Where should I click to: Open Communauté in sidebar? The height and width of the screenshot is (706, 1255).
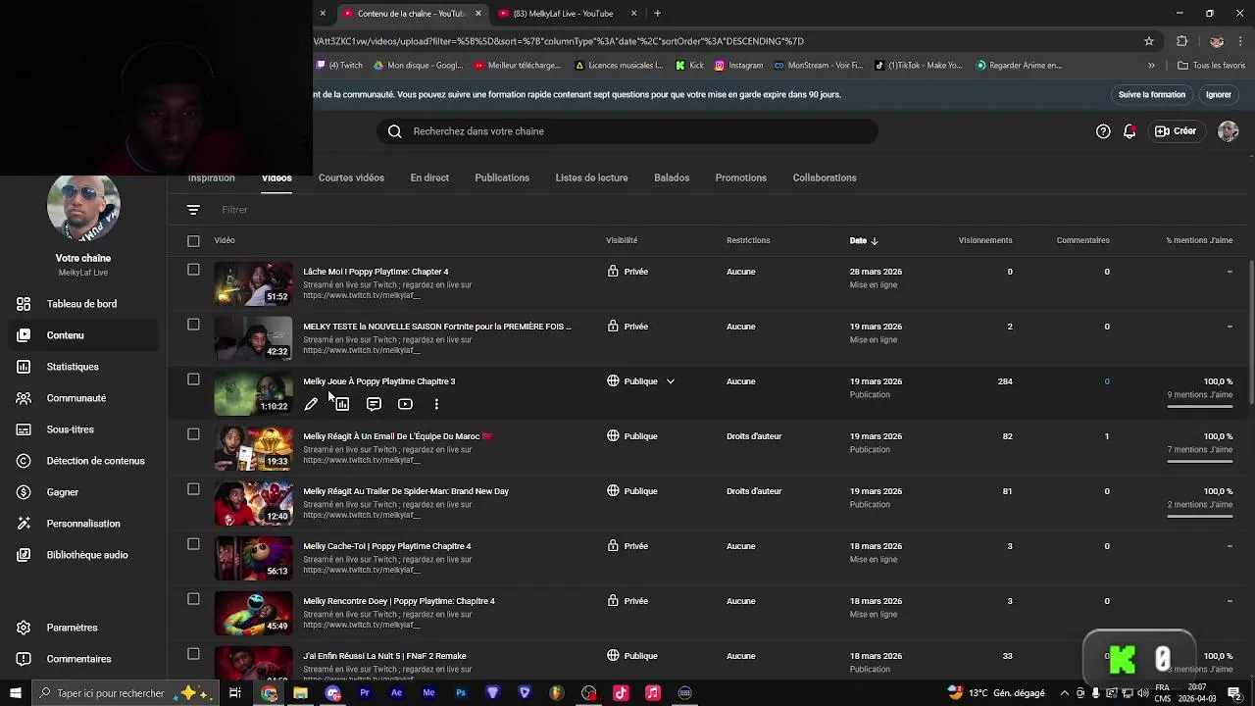pos(83,398)
